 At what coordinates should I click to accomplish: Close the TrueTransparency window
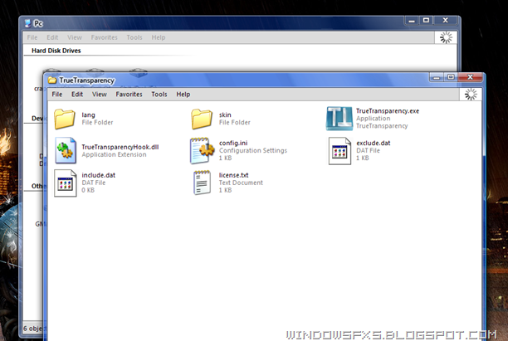[x=470, y=77]
